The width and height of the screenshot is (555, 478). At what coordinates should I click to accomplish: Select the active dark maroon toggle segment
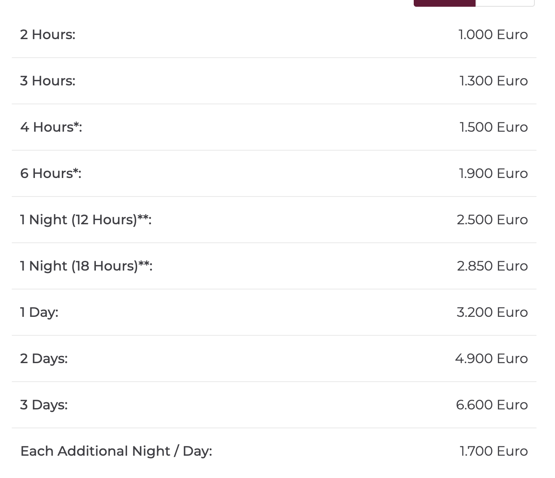click(444, 3)
